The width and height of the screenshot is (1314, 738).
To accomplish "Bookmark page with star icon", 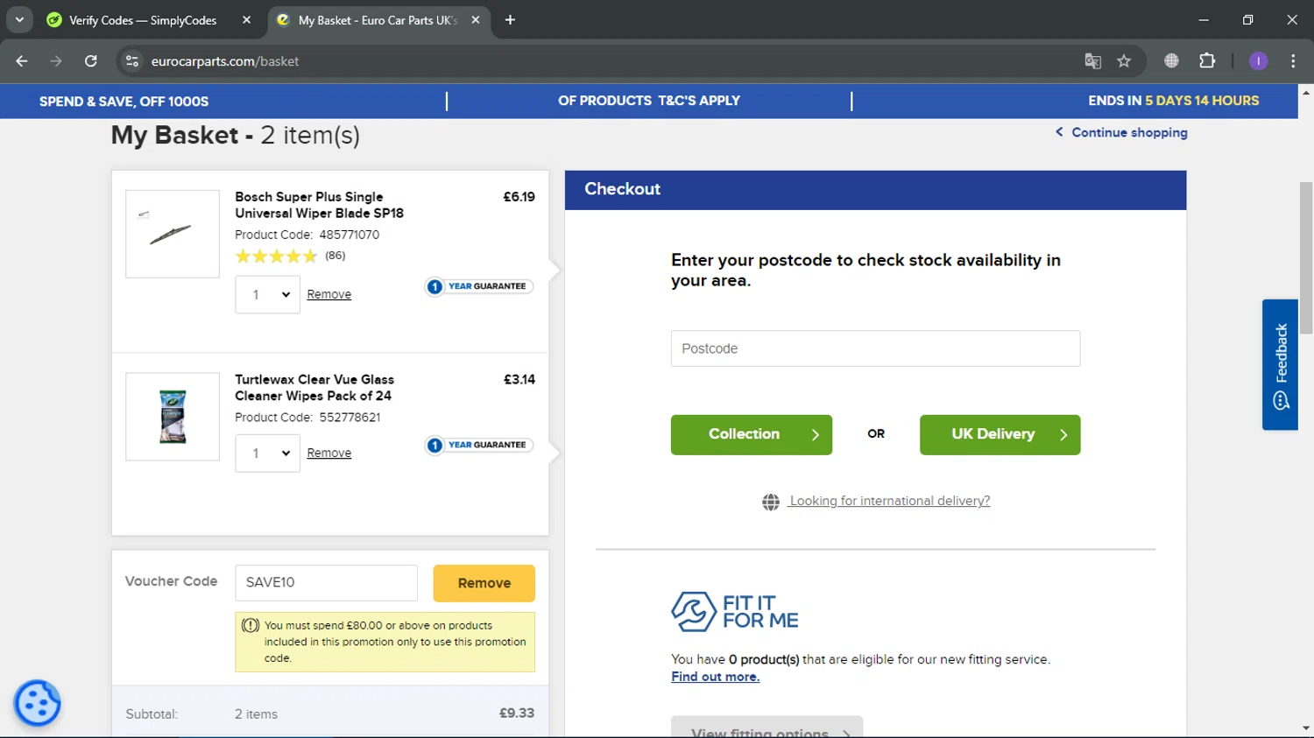I will (1124, 61).
